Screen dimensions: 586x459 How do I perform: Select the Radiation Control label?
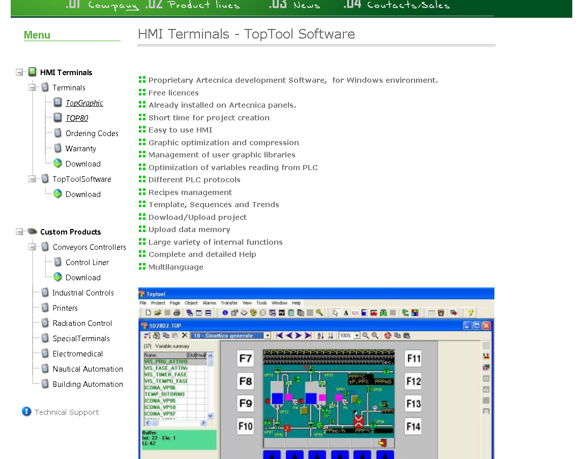tap(82, 323)
